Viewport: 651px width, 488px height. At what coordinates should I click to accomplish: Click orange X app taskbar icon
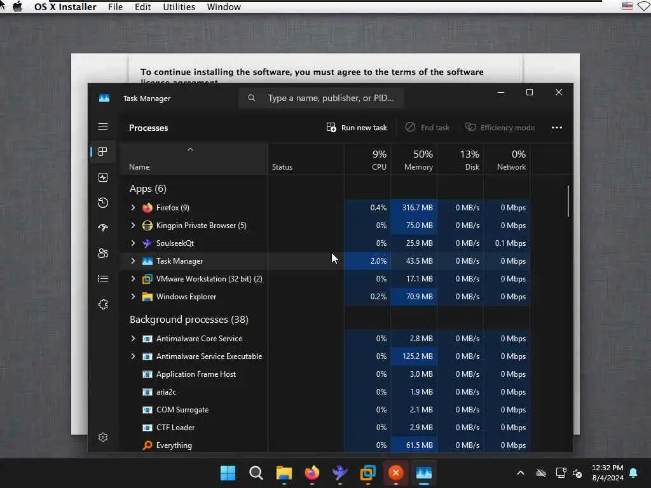(395, 473)
